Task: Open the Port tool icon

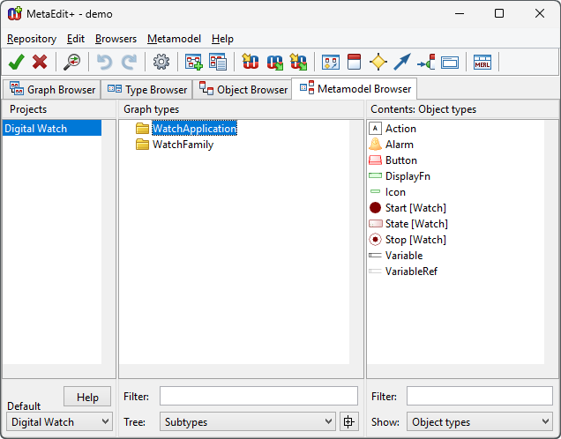Action: pyautogui.click(x=426, y=62)
